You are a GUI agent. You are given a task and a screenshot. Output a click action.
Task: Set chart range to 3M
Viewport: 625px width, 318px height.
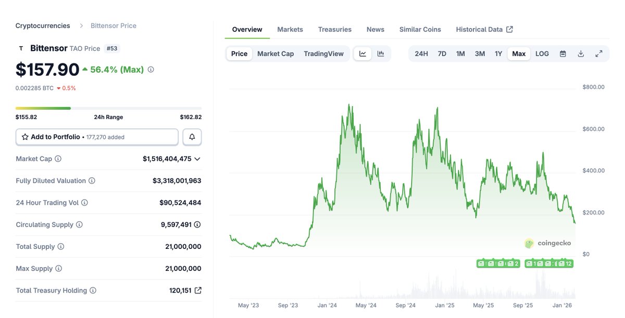(480, 54)
